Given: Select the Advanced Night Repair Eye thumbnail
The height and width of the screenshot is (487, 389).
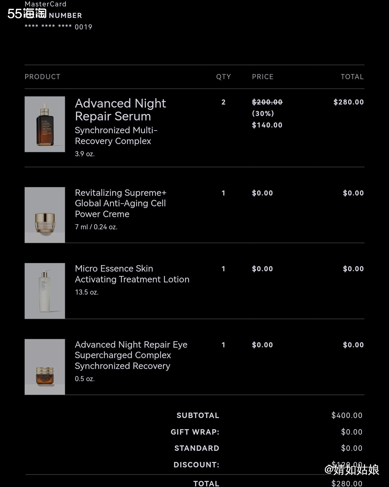Looking at the screenshot, I should 45,367.
